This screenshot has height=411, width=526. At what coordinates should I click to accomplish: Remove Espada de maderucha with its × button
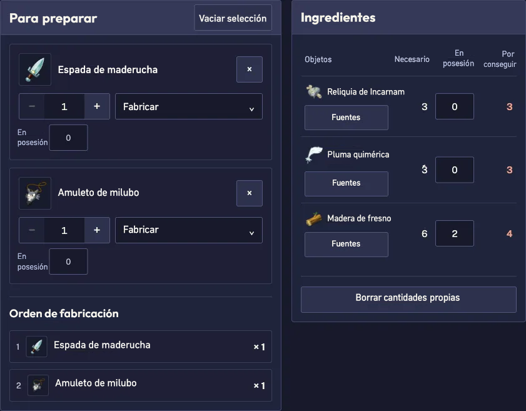click(250, 69)
